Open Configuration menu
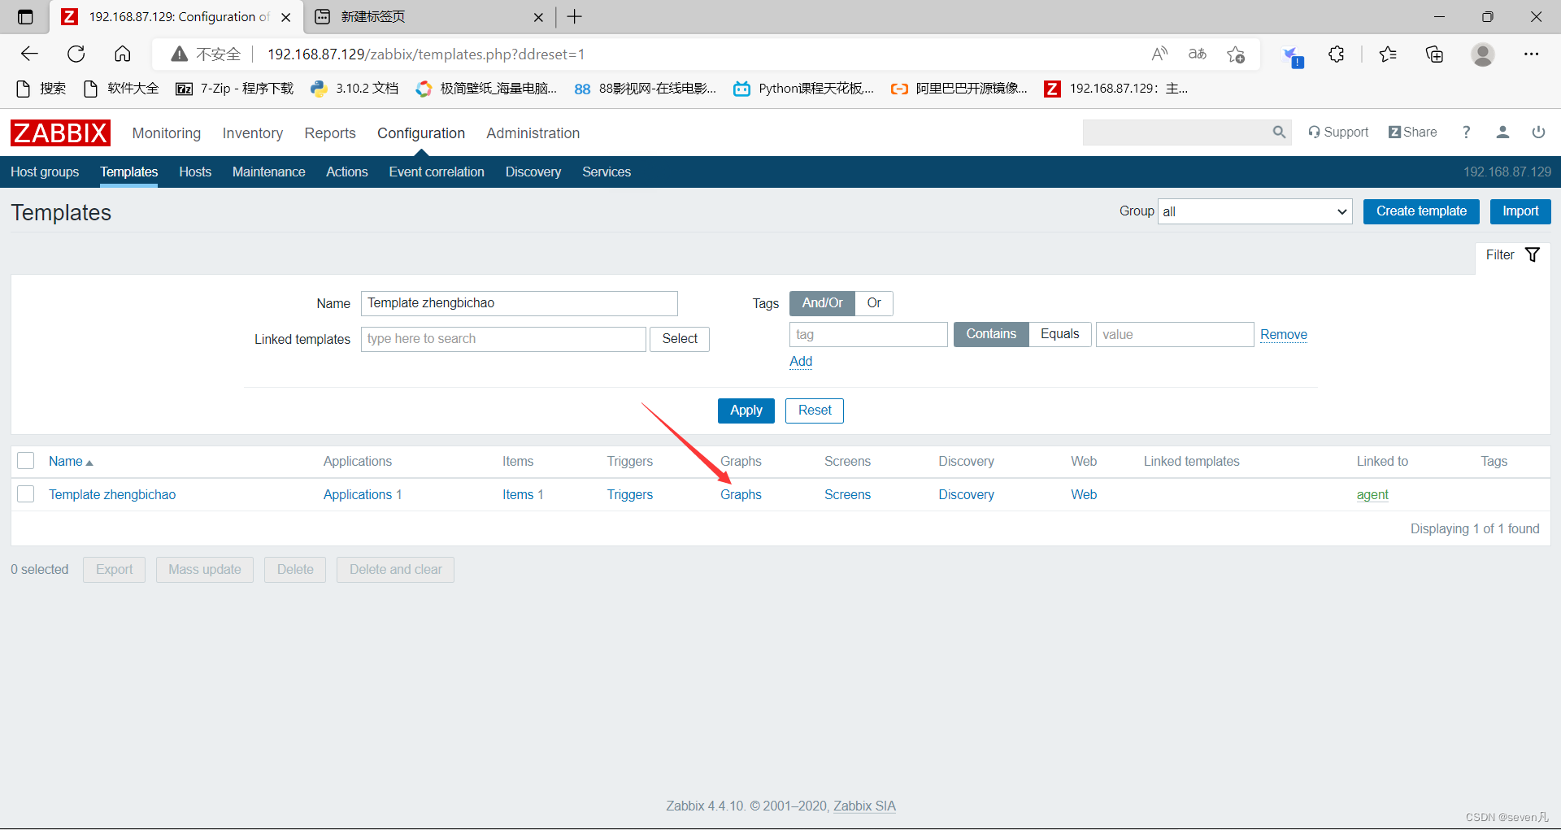The image size is (1561, 830). click(x=421, y=133)
